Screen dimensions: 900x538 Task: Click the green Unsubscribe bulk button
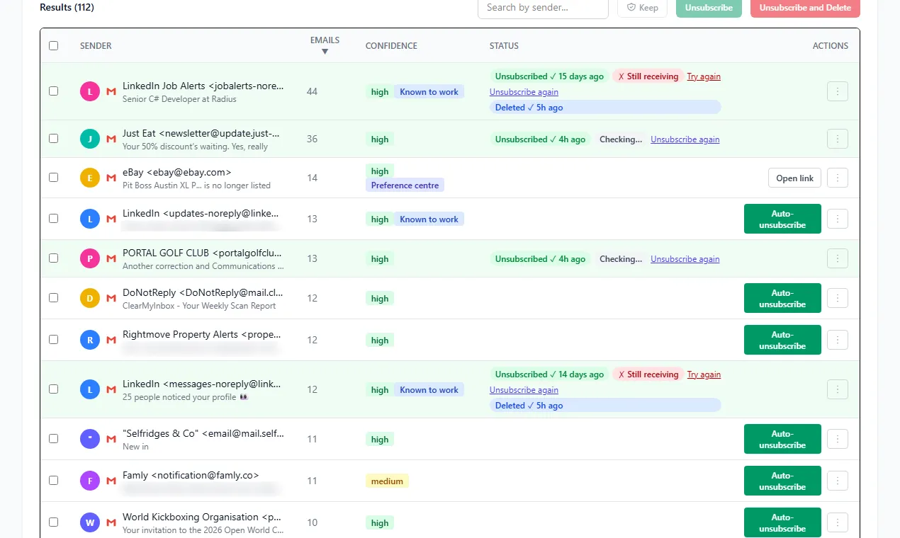click(x=709, y=7)
